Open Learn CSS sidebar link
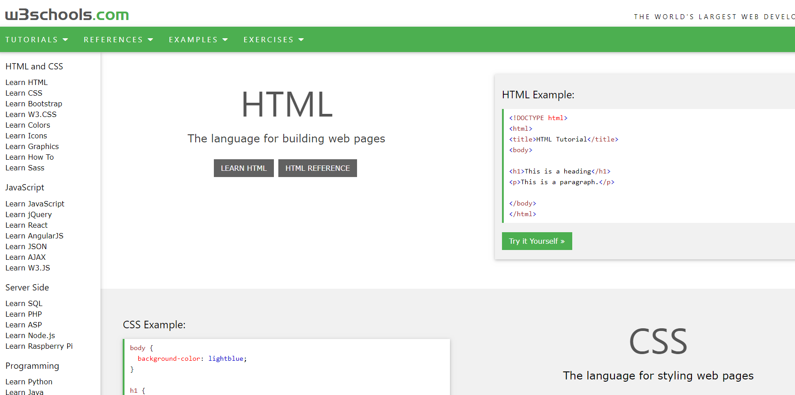795x395 pixels. coord(24,93)
